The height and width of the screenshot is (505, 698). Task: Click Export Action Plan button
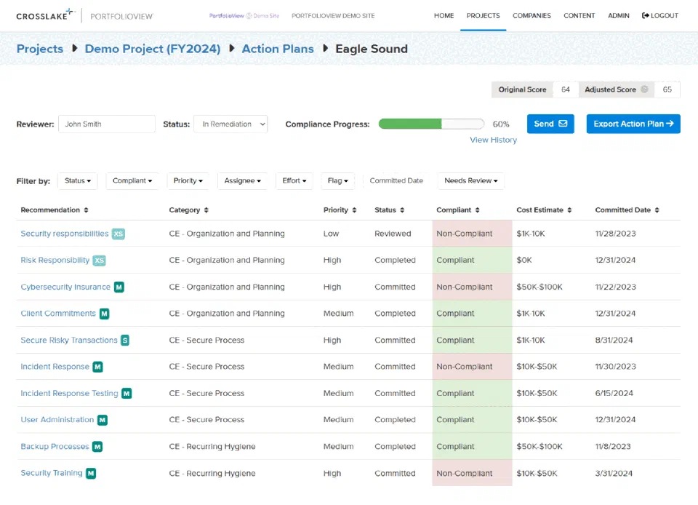[633, 124]
